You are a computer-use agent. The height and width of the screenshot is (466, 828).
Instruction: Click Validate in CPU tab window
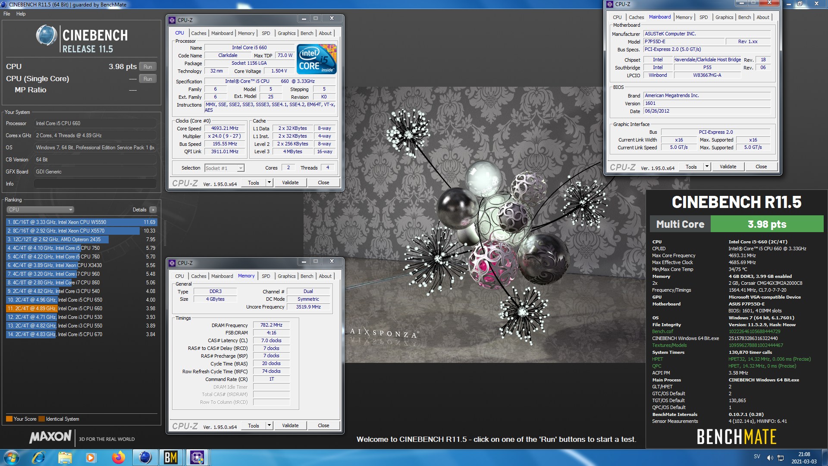(290, 183)
